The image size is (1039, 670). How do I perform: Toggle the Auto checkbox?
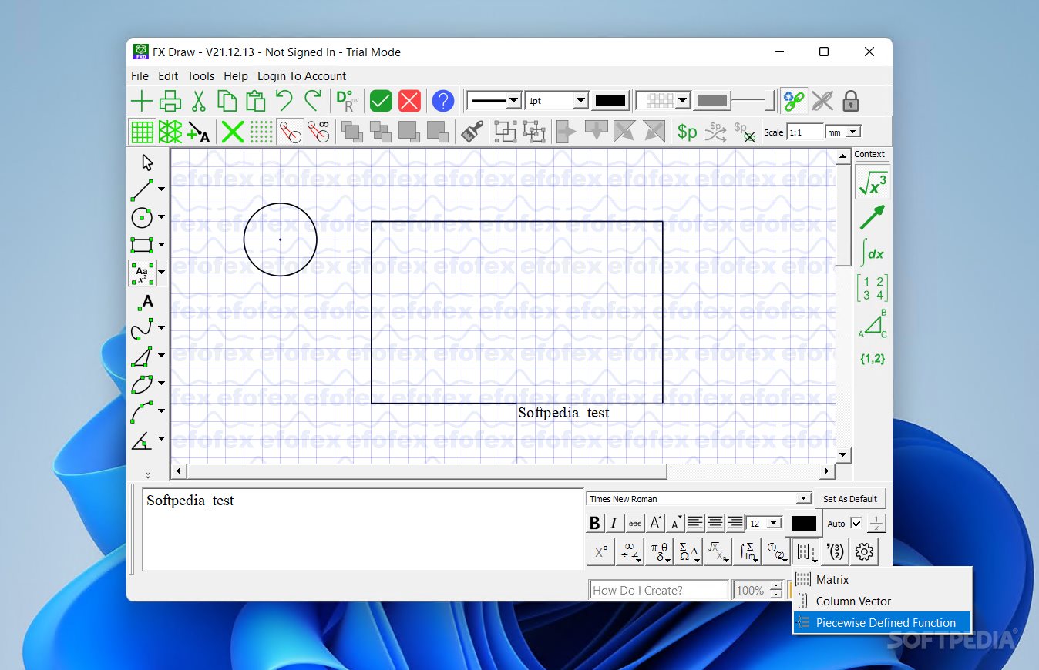[856, 524]
